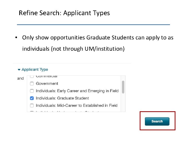Screen dimensions: 188x141
Task: Tick the Government checkbox
Action: tap(32, 84)
